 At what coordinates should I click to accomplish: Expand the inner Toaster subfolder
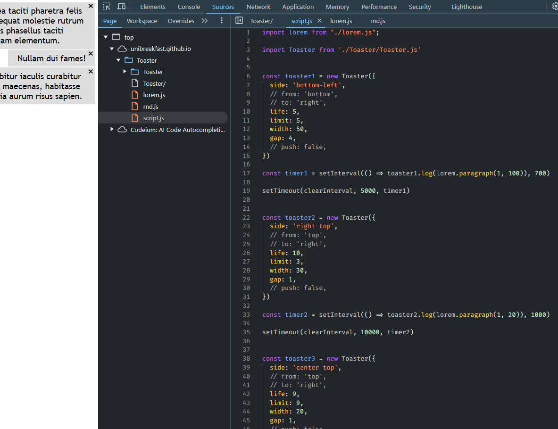coord(125,72)
